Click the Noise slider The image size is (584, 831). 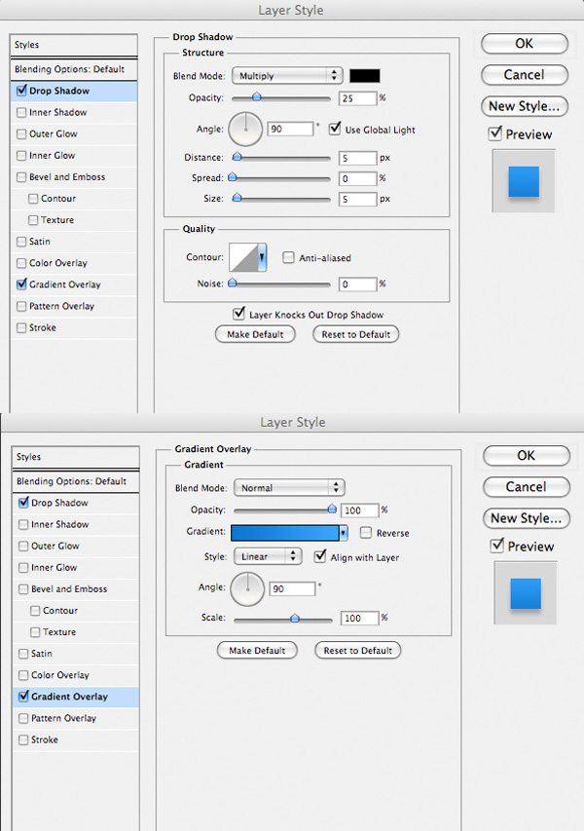(x=281, y=283)
